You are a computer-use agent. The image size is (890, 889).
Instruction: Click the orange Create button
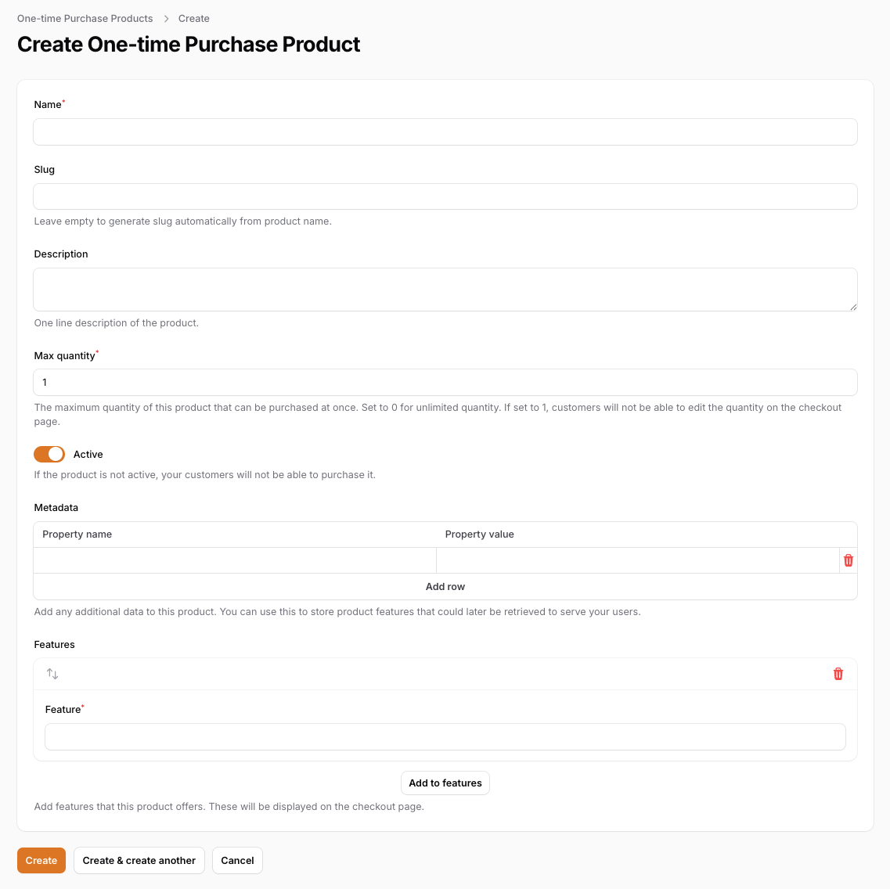[x=41, y=860]
